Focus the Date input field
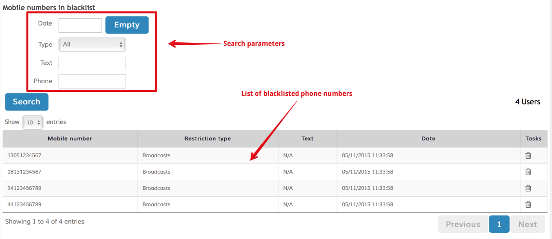552x239 pixels. point(80,25)
